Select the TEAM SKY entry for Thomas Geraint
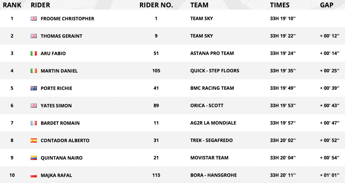The width and height of the screenshot is (345, 183). tap(202, 36)
